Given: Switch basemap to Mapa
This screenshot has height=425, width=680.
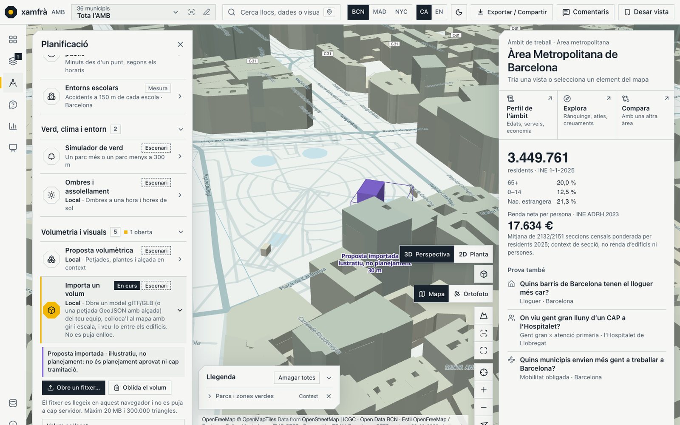Looking at the screenshot, I should pyautogui.click(x=431, y=294).
